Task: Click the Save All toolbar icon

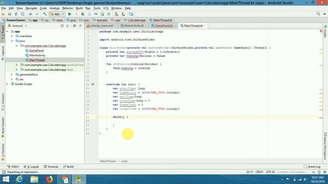Action: pyautogui.click(x=10, y=14)
